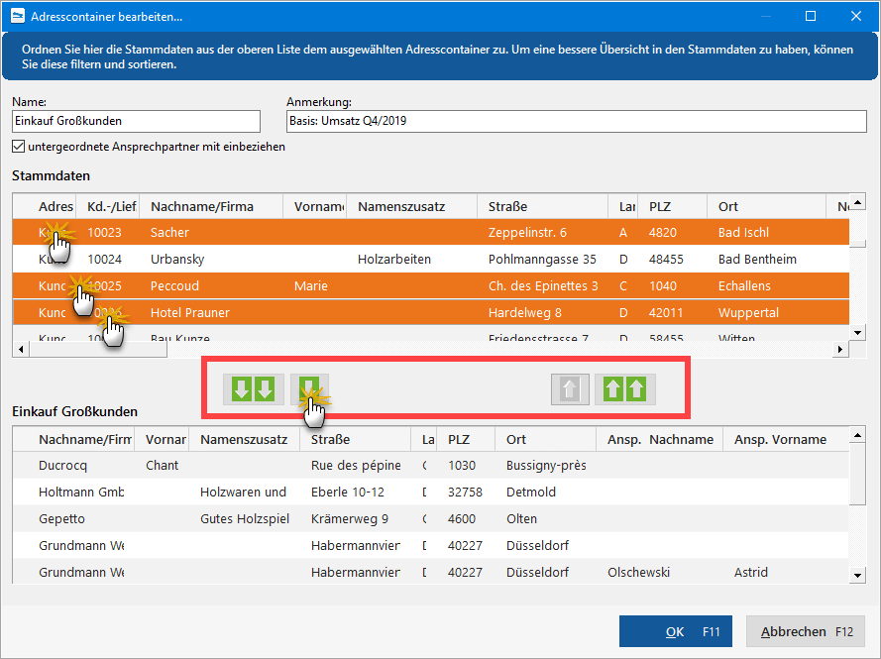Cancel with the Abbrechen F12 button
The height and width of the screenshot is (659, 881).
pyautogui.click(x=807, y=631)
